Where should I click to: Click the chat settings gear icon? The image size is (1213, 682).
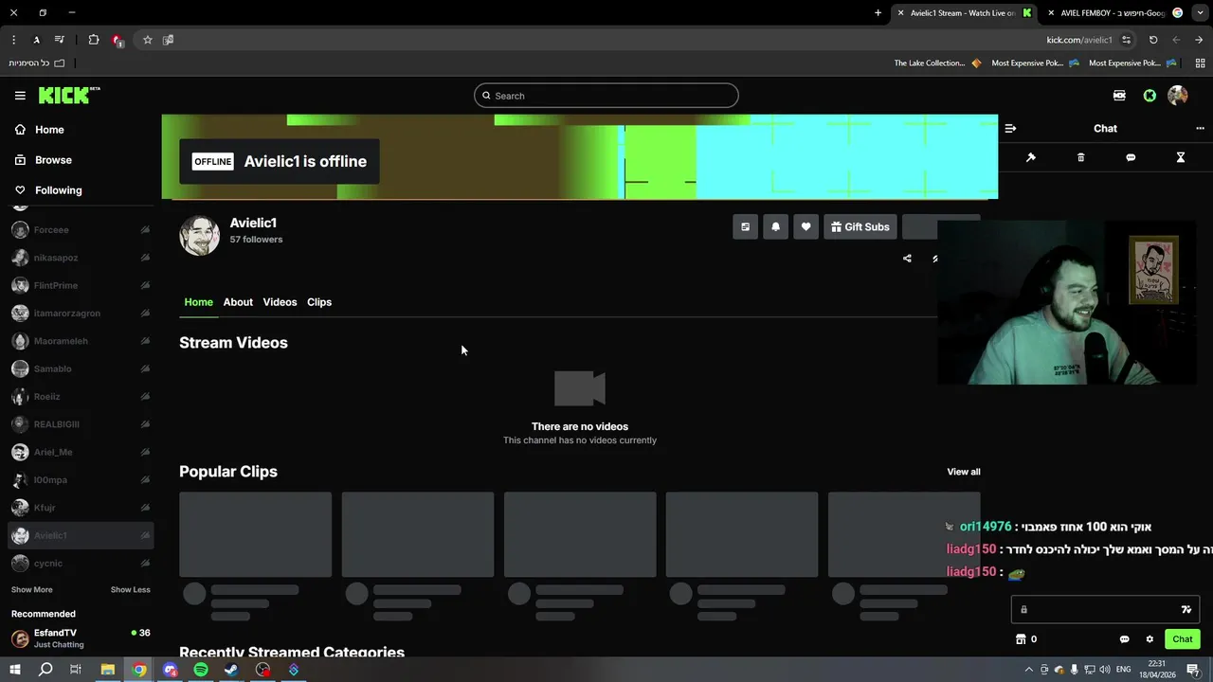click(1150, 639)
